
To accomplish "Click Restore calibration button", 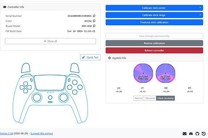I will click(154, 43).
